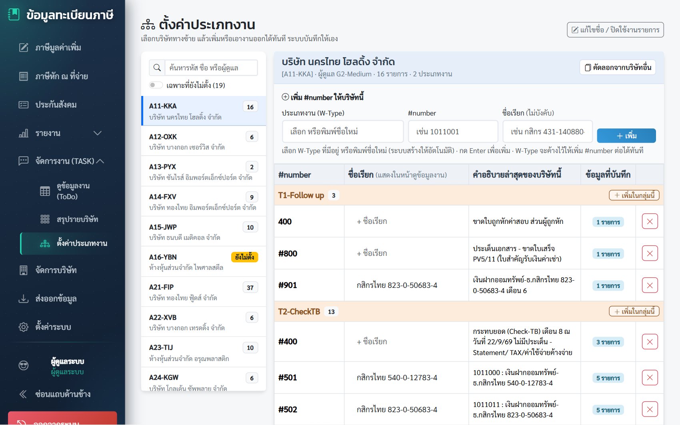Select company A16-YBN marked ยังไม่ตั้ง
This screenshot has height=425, width=680.
pos(204,262)
